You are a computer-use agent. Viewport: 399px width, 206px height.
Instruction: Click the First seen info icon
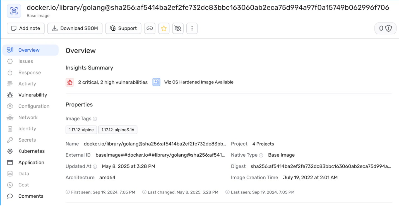coord(68,192)
